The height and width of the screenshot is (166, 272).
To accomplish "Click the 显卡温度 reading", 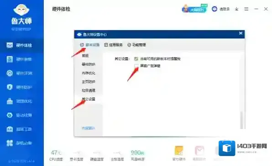I will (x=76, y=155).
